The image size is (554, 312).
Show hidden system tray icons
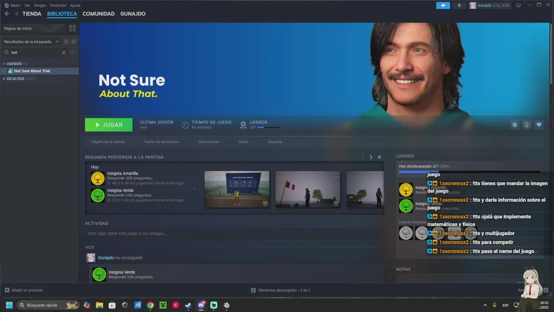pyautogui.click(x=485, y=305)
